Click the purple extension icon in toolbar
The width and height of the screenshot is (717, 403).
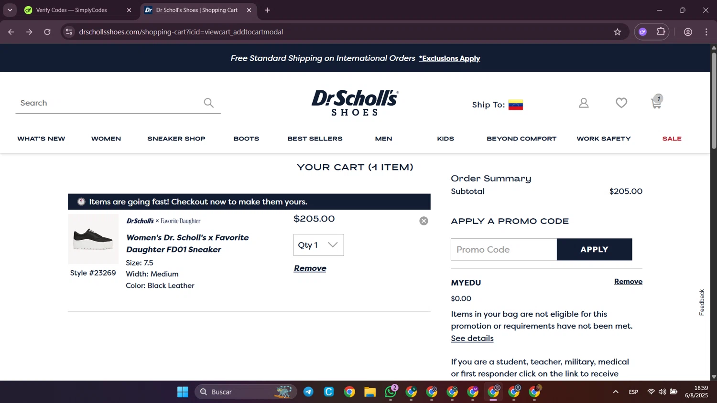pyautogui.click(x=643, y=32)
